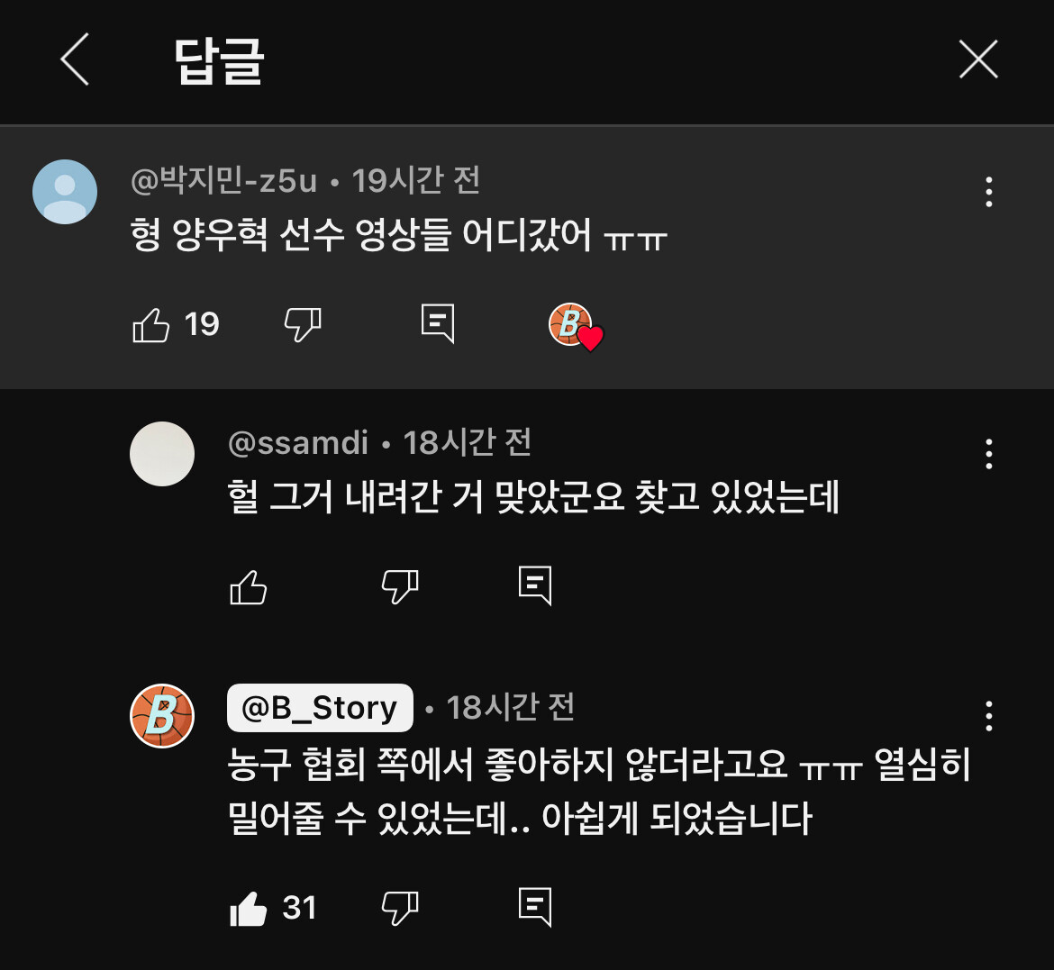
Task: Like the comment by @박지민-z5u
Action: pos(151,325)
